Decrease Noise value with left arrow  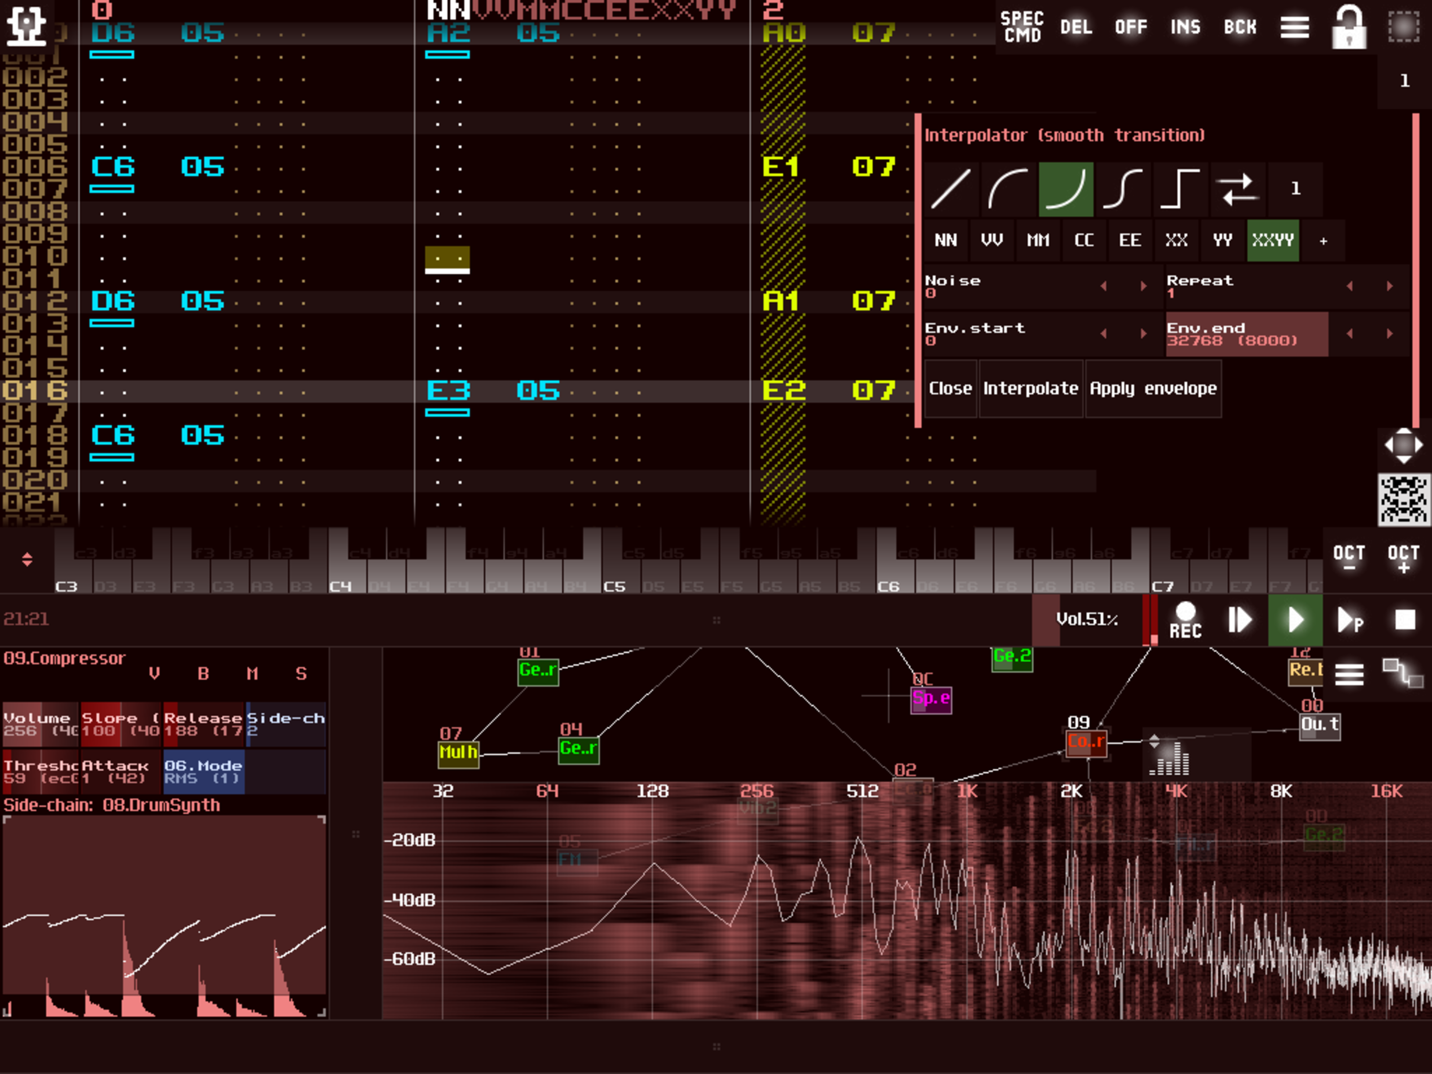[1103, 286]
